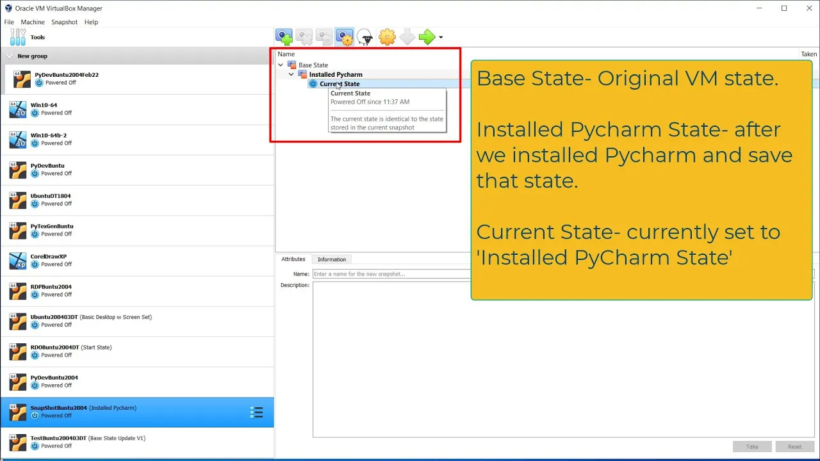Open the File menu

[9, 22]
